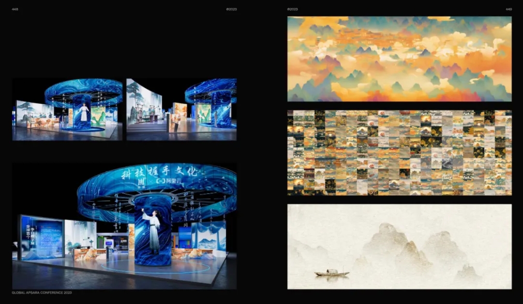This screenshot has width=523, height=304.
Task: Click the boat in the ink painting
Action: [332, 272]
